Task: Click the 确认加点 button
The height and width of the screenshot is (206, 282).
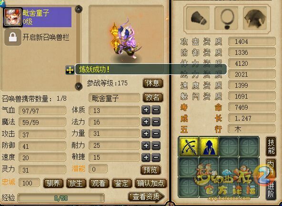Action: click(151, 183)
